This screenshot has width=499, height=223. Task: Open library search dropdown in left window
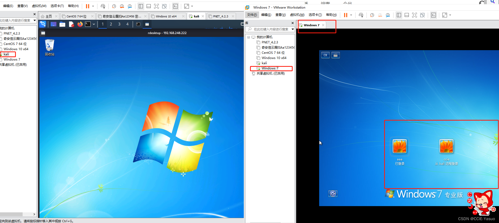click(35, 20)
